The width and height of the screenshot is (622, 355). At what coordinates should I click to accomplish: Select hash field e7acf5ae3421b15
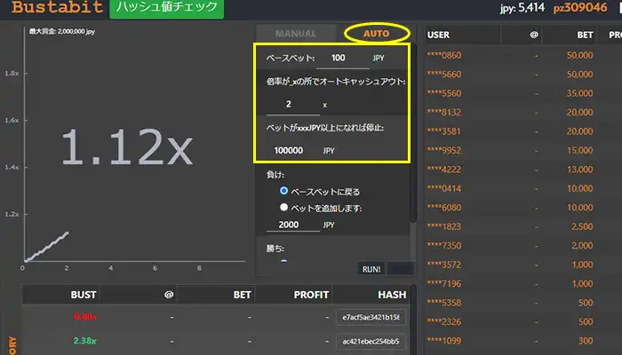click(371, 318)
